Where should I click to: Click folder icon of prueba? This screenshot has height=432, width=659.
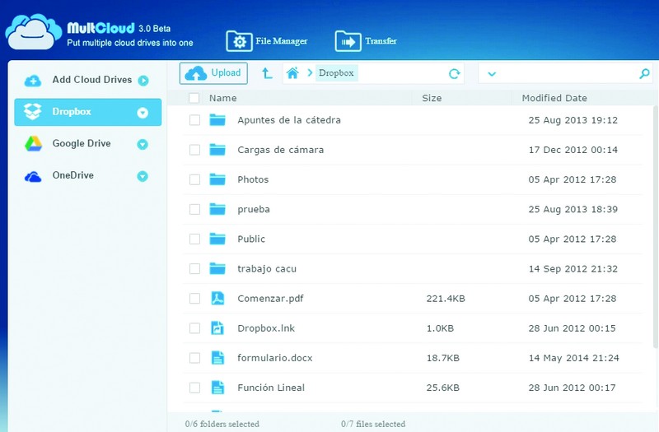click(217, 210)
